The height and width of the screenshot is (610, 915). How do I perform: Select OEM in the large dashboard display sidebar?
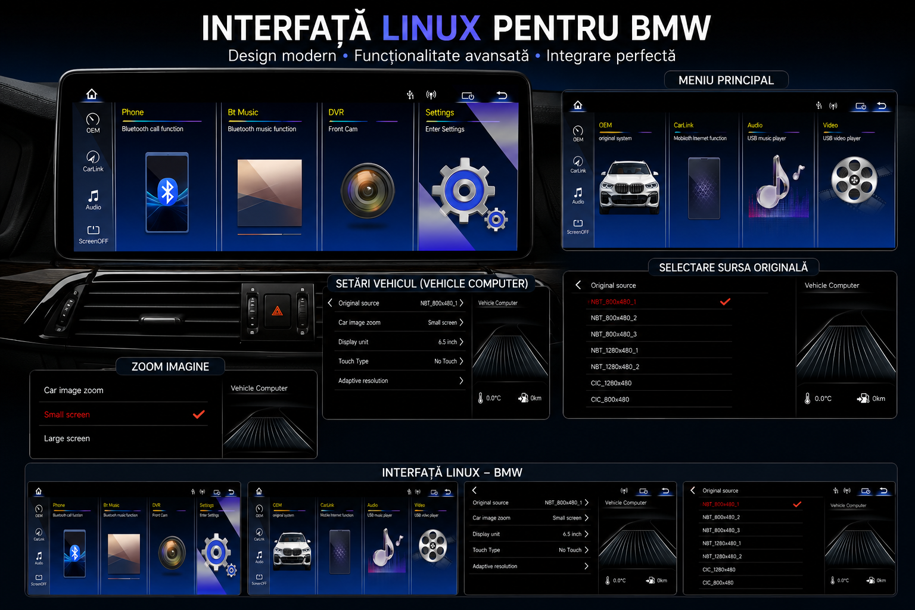pyautogui.click(x=93, y=123)
